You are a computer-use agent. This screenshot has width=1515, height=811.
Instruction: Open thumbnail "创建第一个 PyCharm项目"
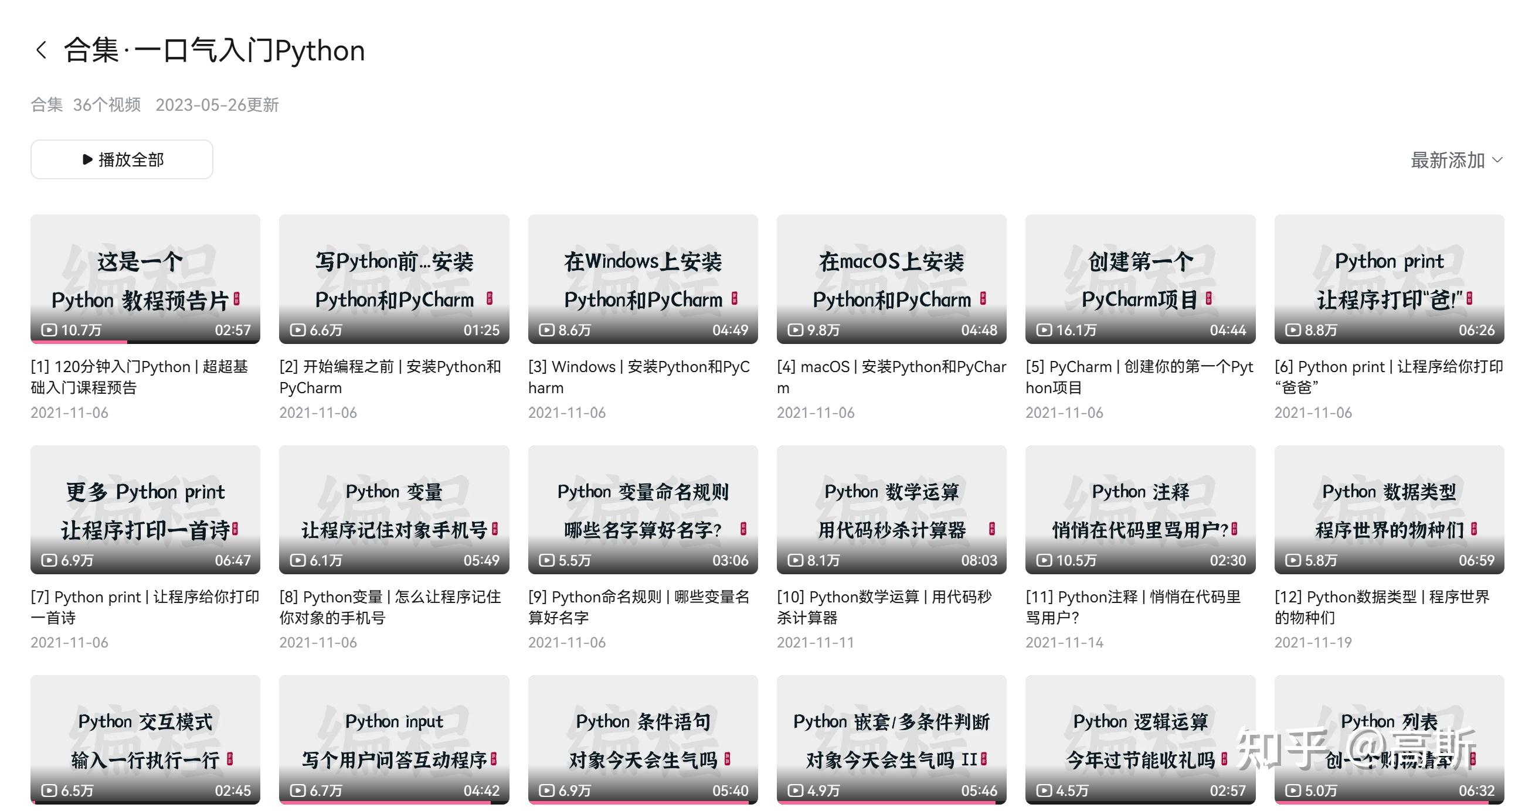[1140, 278]
